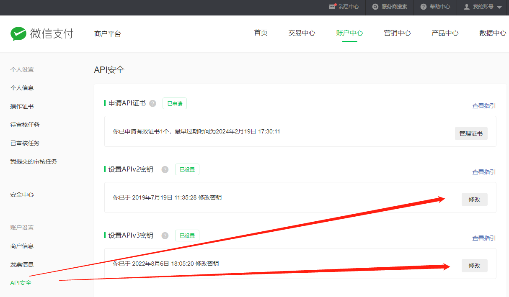Image resolution: width=509 pixels, height=297 pixels.
Task: Switch to 交易中心 tab
Action: [302, 33]
